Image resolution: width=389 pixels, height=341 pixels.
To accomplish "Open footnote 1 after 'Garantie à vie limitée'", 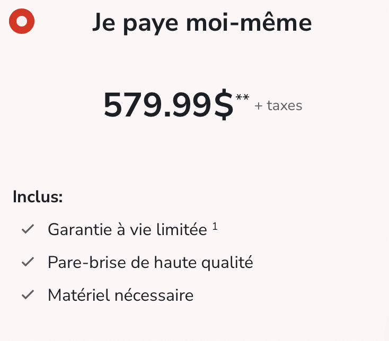I will coord(215,227).
